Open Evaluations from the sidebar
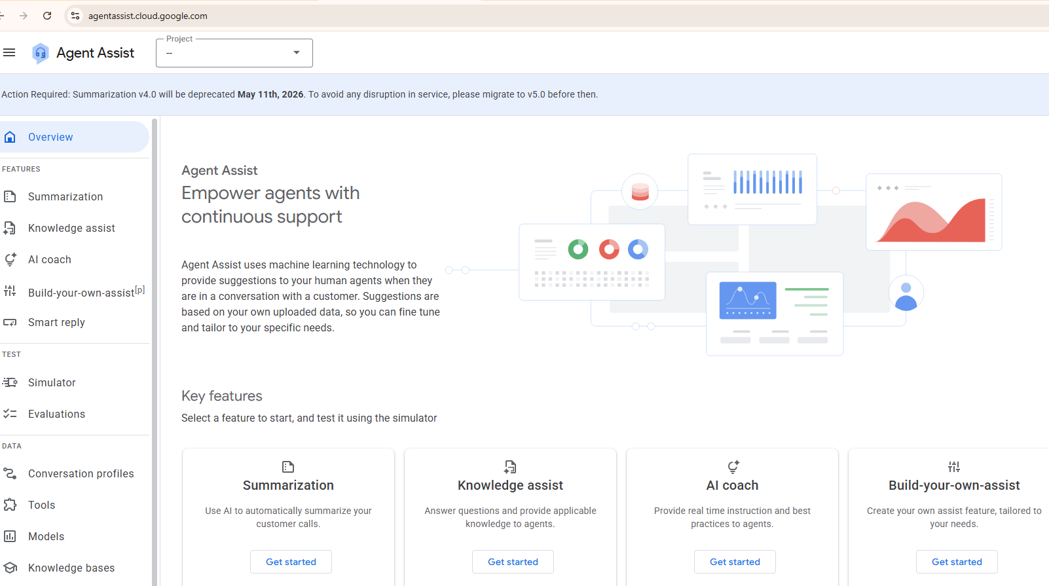 74,414
